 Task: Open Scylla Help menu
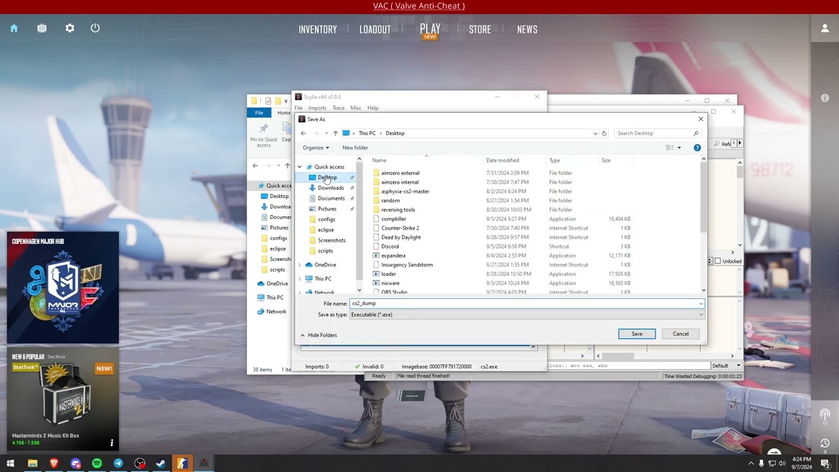pos(373,108)
